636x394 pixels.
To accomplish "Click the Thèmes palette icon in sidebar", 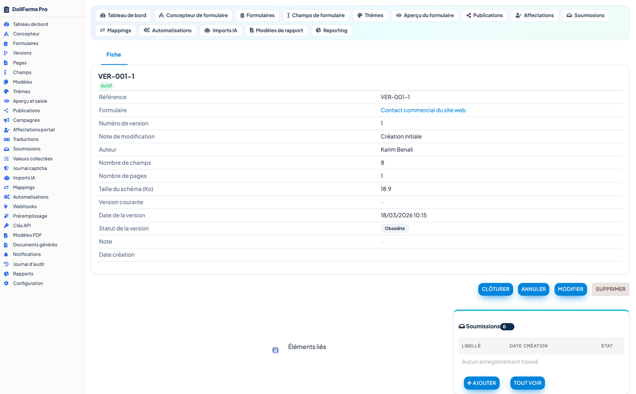I will click(x=6, y=91).
